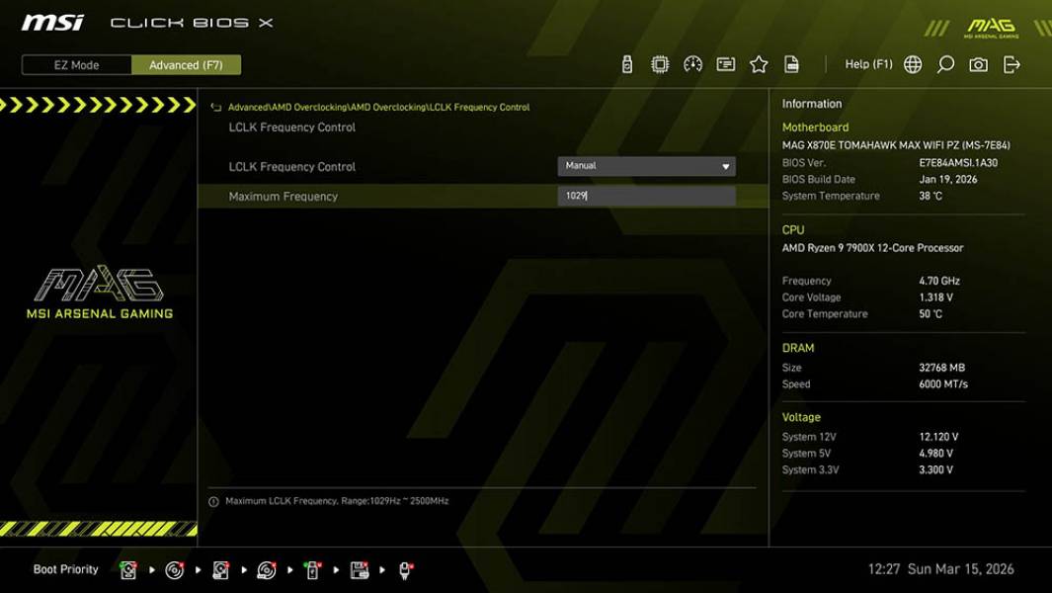Image resolution: width=1052 pixels, height=593 pixels.
Task: Edit the Maximum Frequency input field
Action: (x=647, y=196)
